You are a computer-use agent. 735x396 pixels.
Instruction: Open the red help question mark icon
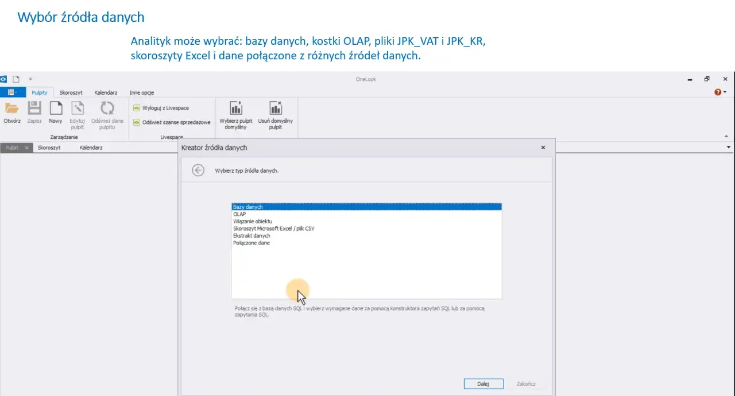click(718, 92)
